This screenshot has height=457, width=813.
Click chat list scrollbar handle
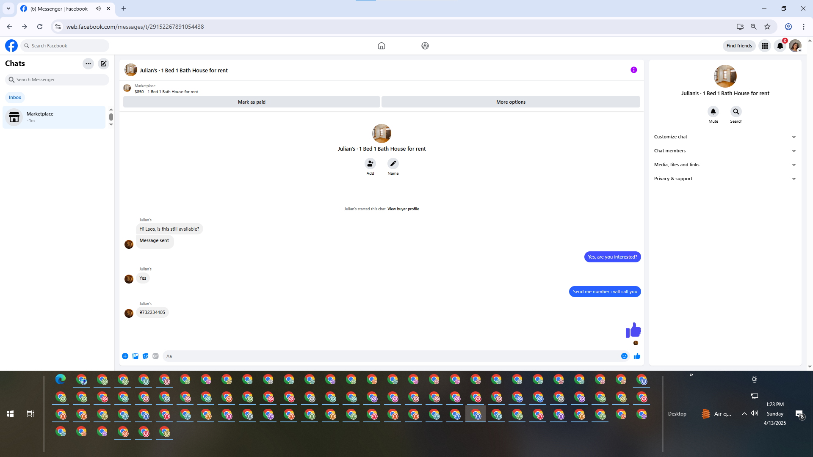click(111, 117)
